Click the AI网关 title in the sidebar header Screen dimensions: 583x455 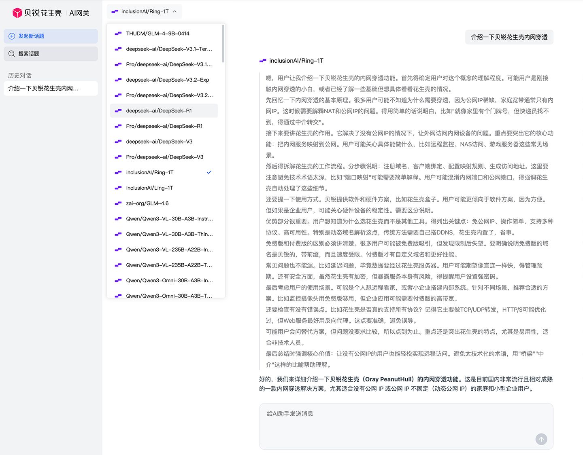79,13
